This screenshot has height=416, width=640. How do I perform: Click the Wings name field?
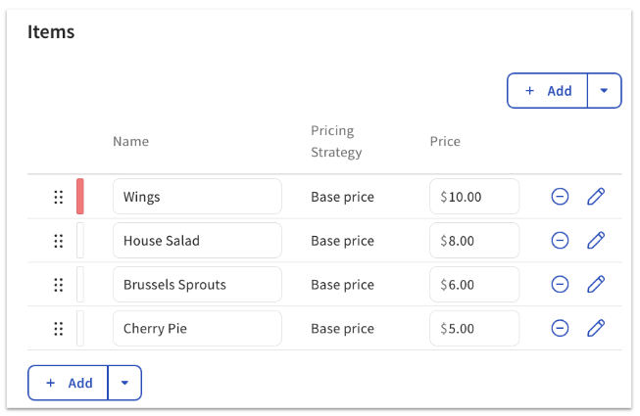197,197
